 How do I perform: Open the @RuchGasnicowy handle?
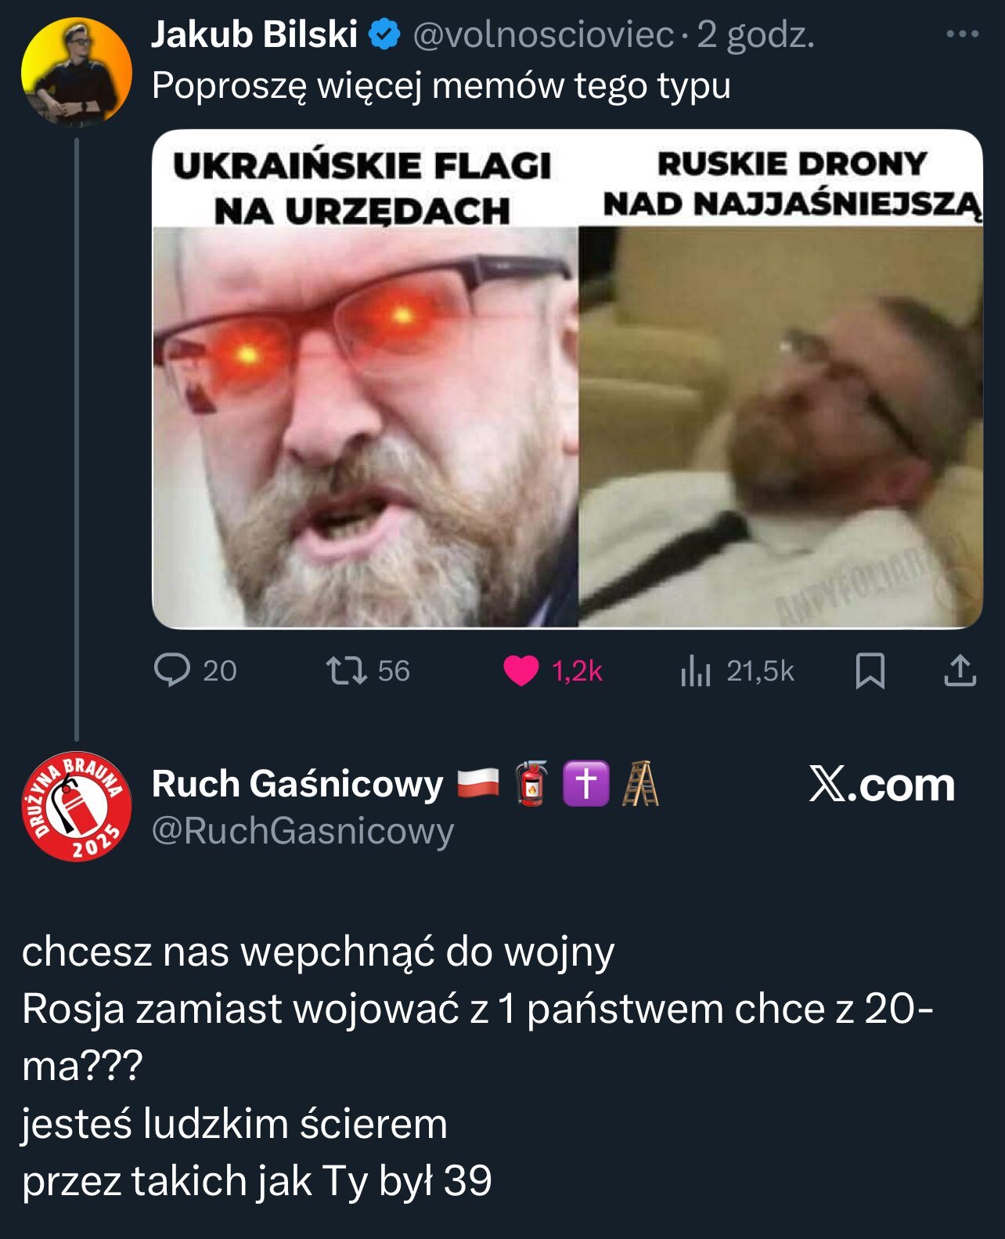point(303,831)
